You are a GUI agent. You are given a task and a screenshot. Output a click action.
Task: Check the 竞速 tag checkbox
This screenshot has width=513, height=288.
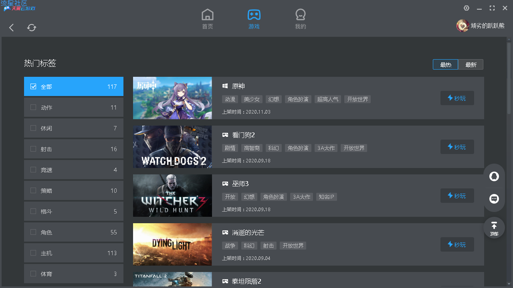coord(33,170)
